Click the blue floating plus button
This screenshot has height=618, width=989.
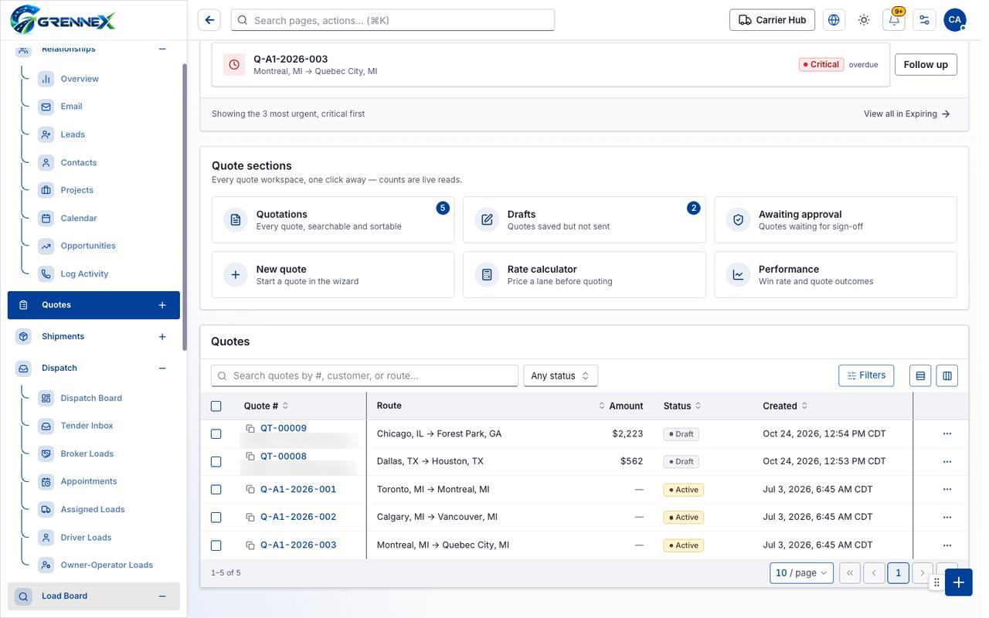pyautogui.click(x=959, y=582)
